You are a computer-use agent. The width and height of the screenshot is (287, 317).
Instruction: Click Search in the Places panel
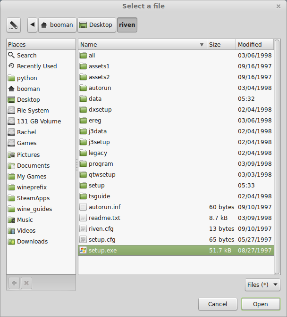41,55
